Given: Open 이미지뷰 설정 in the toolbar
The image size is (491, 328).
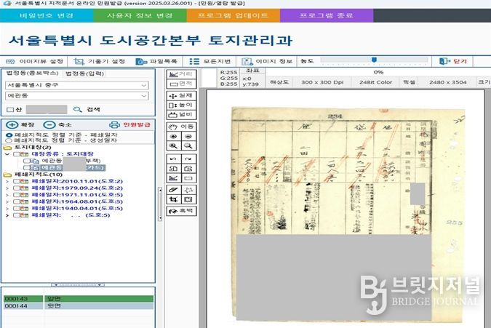Looking at the screenshot, I should (x=34, y=61).
